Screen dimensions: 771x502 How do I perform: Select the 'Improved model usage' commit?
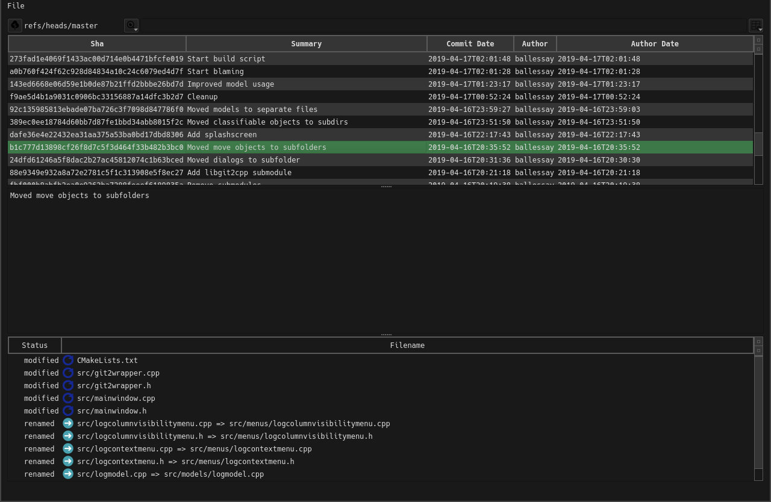(x=381, y=84)
